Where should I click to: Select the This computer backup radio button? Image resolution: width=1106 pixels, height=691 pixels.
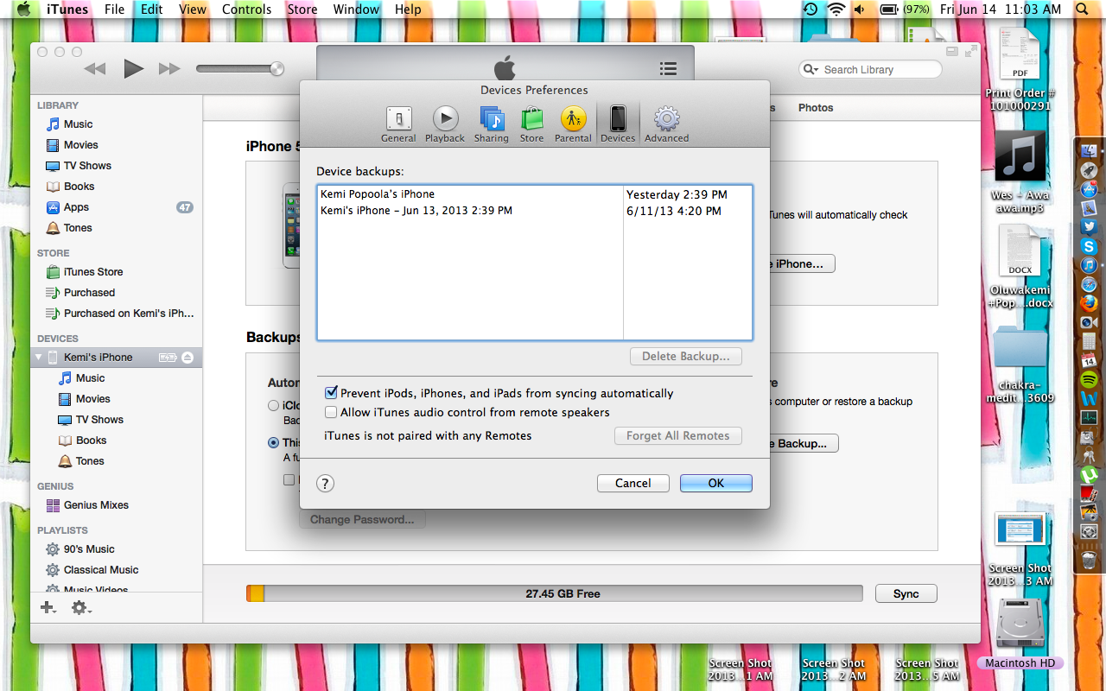pos(274,442)
